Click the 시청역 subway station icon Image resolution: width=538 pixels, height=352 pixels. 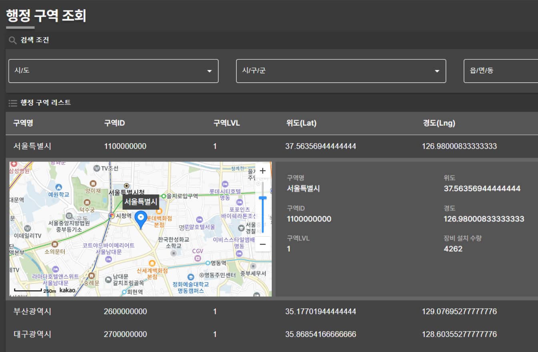(x=112, y=216)
